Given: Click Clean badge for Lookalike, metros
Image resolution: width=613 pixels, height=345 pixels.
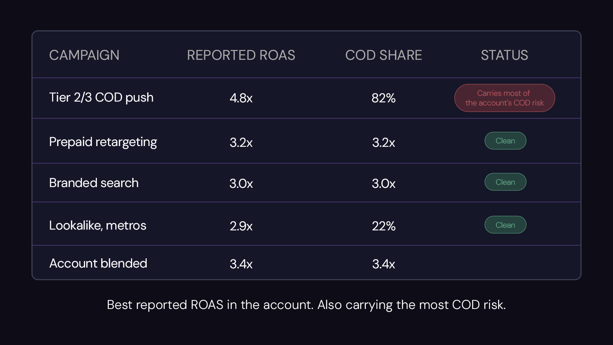Looking at the screenshot, I should [505, 225].
